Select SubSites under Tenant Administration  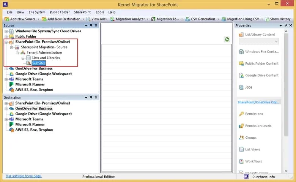coord(39,63)
